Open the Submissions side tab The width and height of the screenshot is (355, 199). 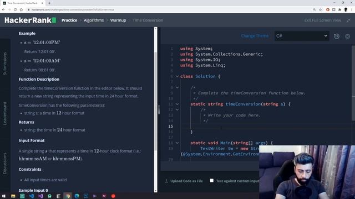pos(5,64)
